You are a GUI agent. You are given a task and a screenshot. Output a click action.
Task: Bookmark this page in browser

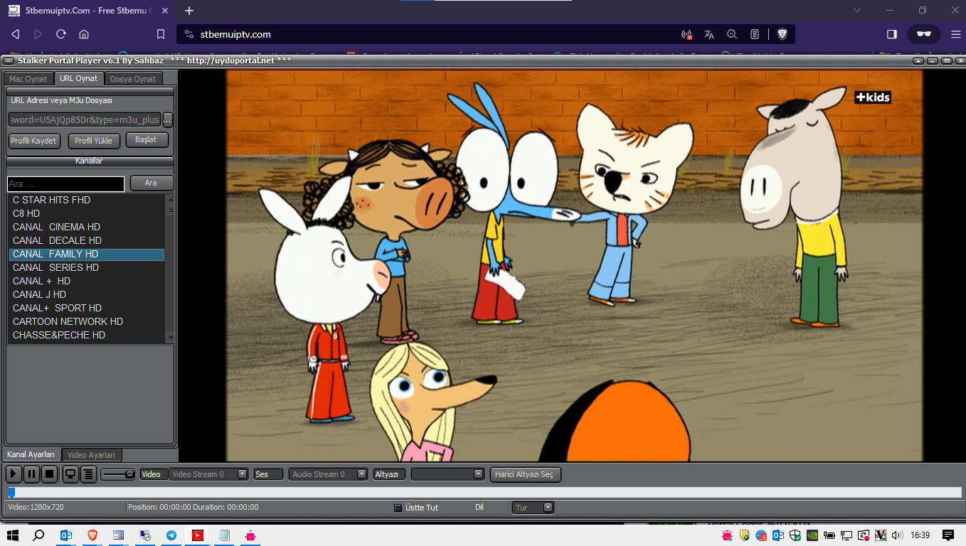(161, 34)
